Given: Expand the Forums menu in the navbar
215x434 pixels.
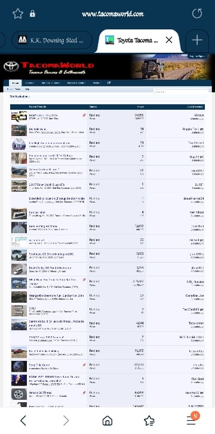Looking at the screenshot, I should (29, 83).
